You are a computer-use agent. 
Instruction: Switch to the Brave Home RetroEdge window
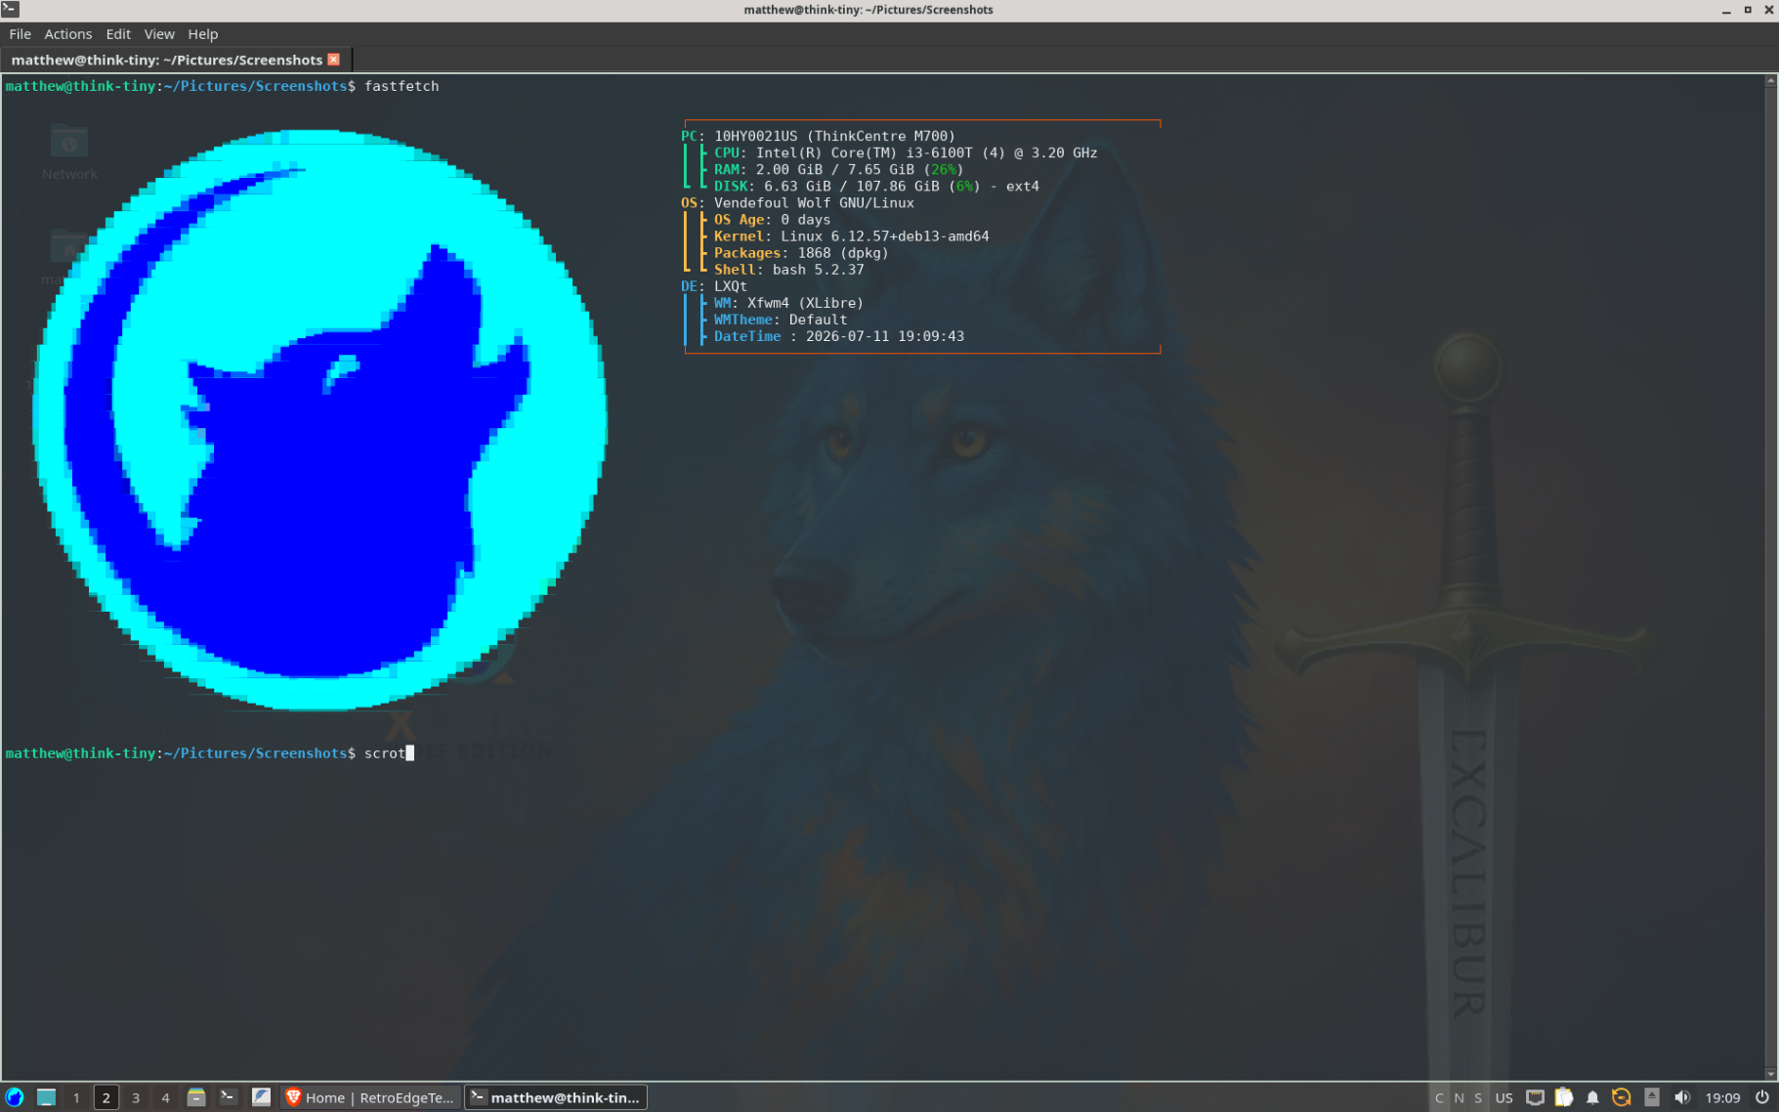370,1097
